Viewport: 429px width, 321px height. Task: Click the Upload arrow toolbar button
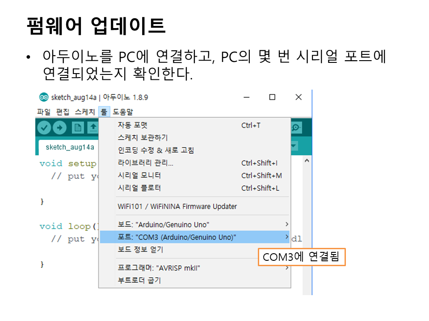point(59,128)
